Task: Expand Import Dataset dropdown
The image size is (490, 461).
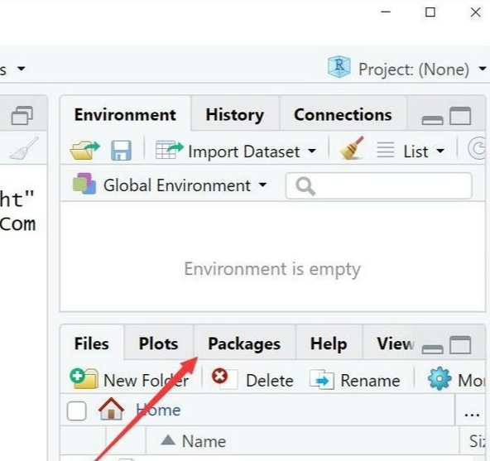Action: click(236, 151)
